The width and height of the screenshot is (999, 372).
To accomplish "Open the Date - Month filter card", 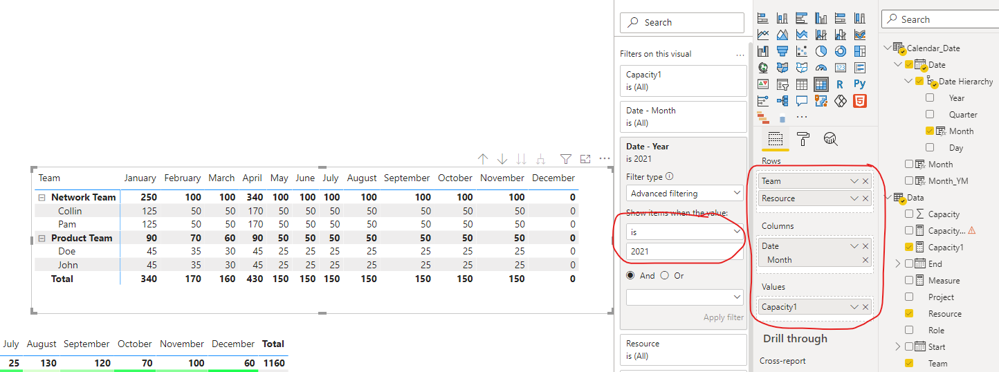I will tap(684, 117).
